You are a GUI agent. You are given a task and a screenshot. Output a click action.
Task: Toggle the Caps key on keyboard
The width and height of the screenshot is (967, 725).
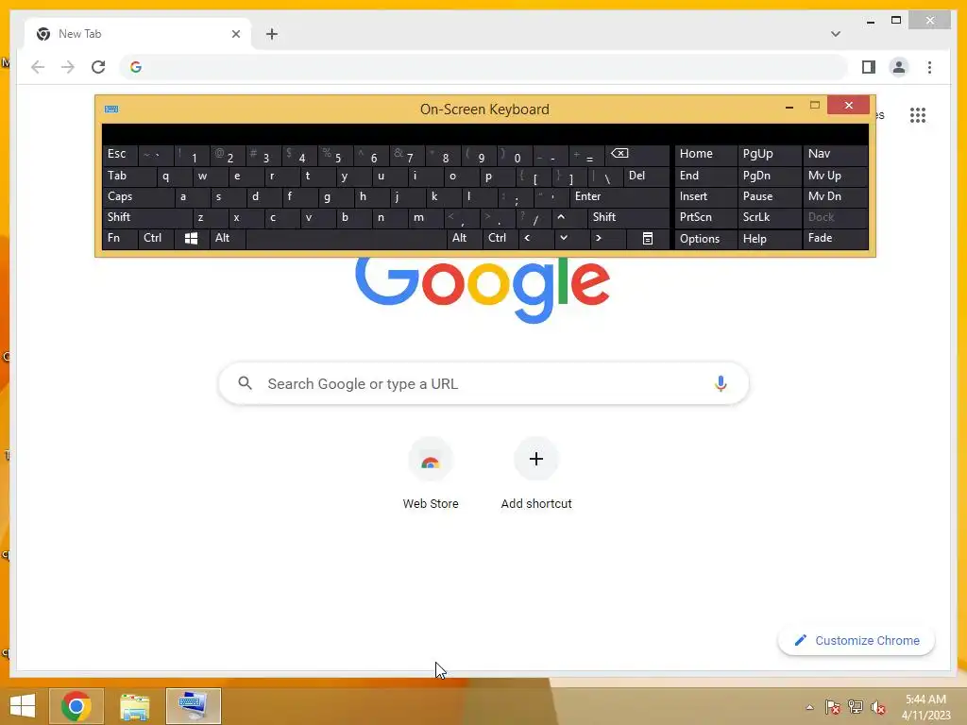coord(138,196)
